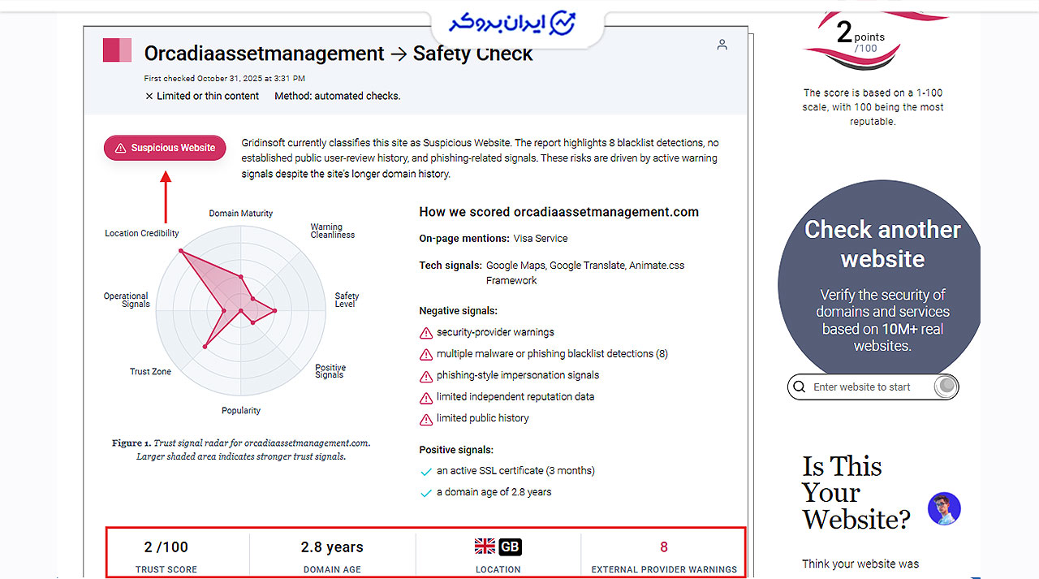This screenshot has width=1039, height=579.
Task: Click the user profile icon in report header
Action: tap(722, 45)
